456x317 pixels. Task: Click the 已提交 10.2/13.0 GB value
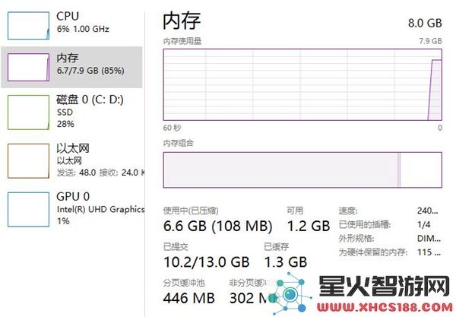(207, 262)
